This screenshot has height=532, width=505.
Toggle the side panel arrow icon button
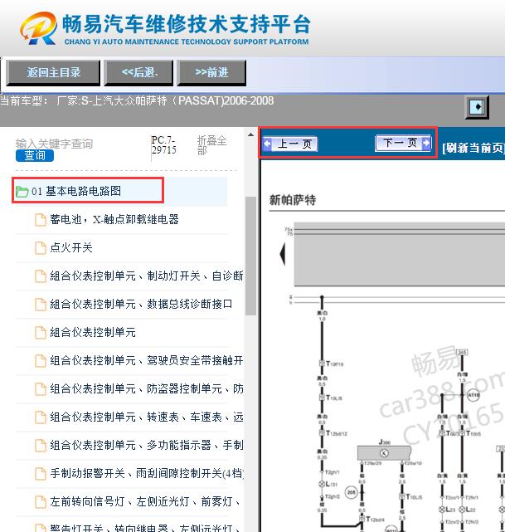[477, 107]
